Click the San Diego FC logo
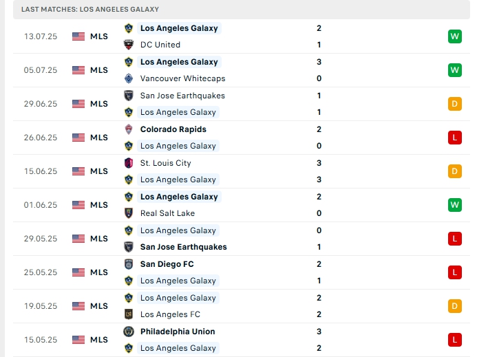This screenshot has height=357, width=477. coord(128,264)
